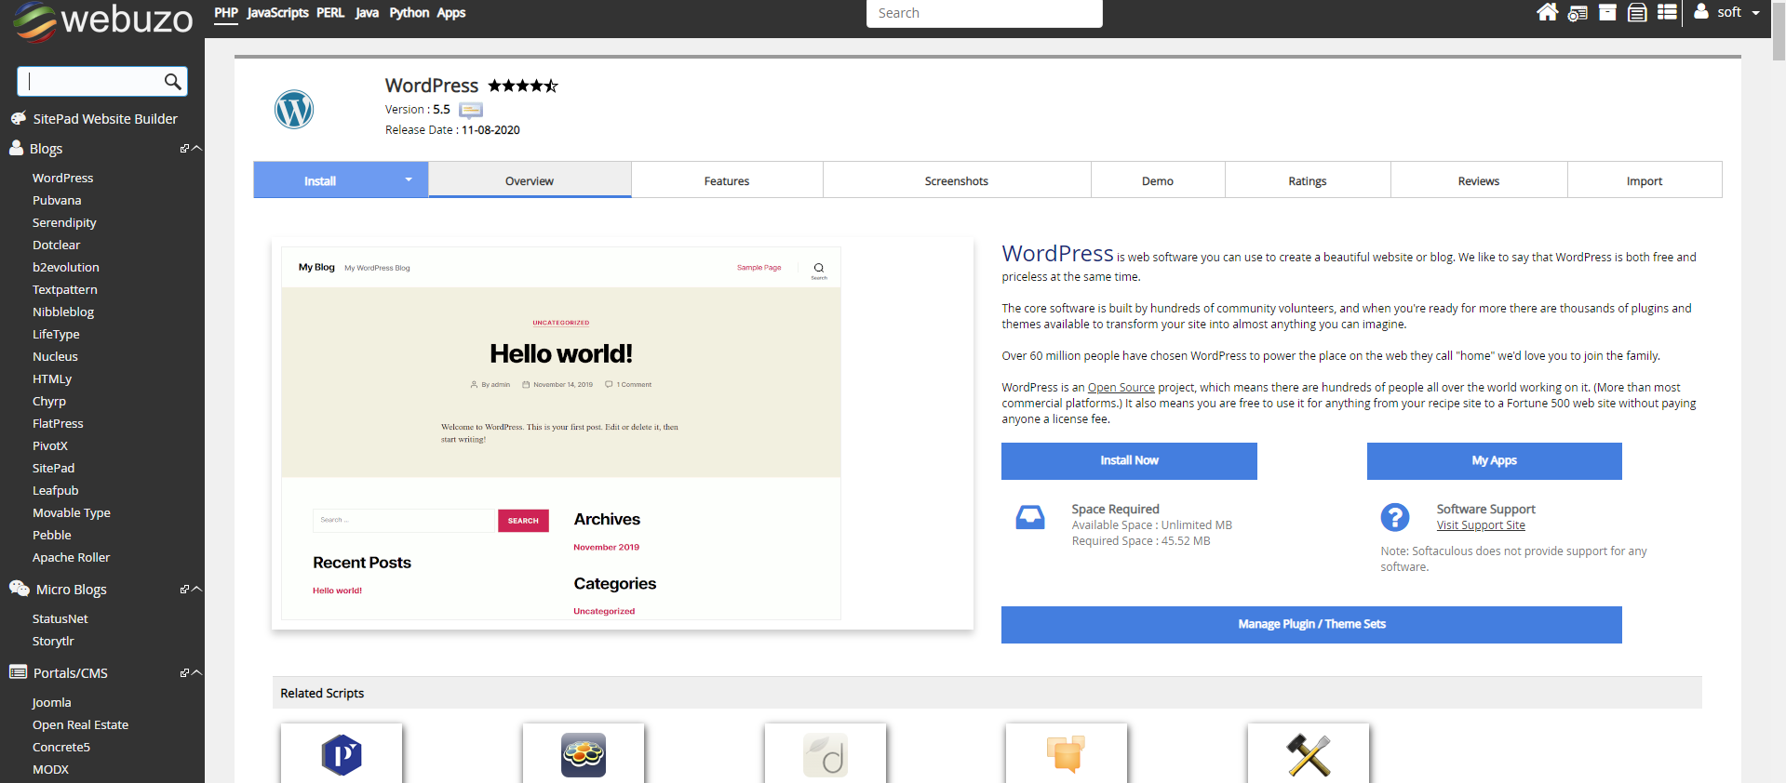
Task: Open the Ratings tab
Action: [x=1308, y=180]
